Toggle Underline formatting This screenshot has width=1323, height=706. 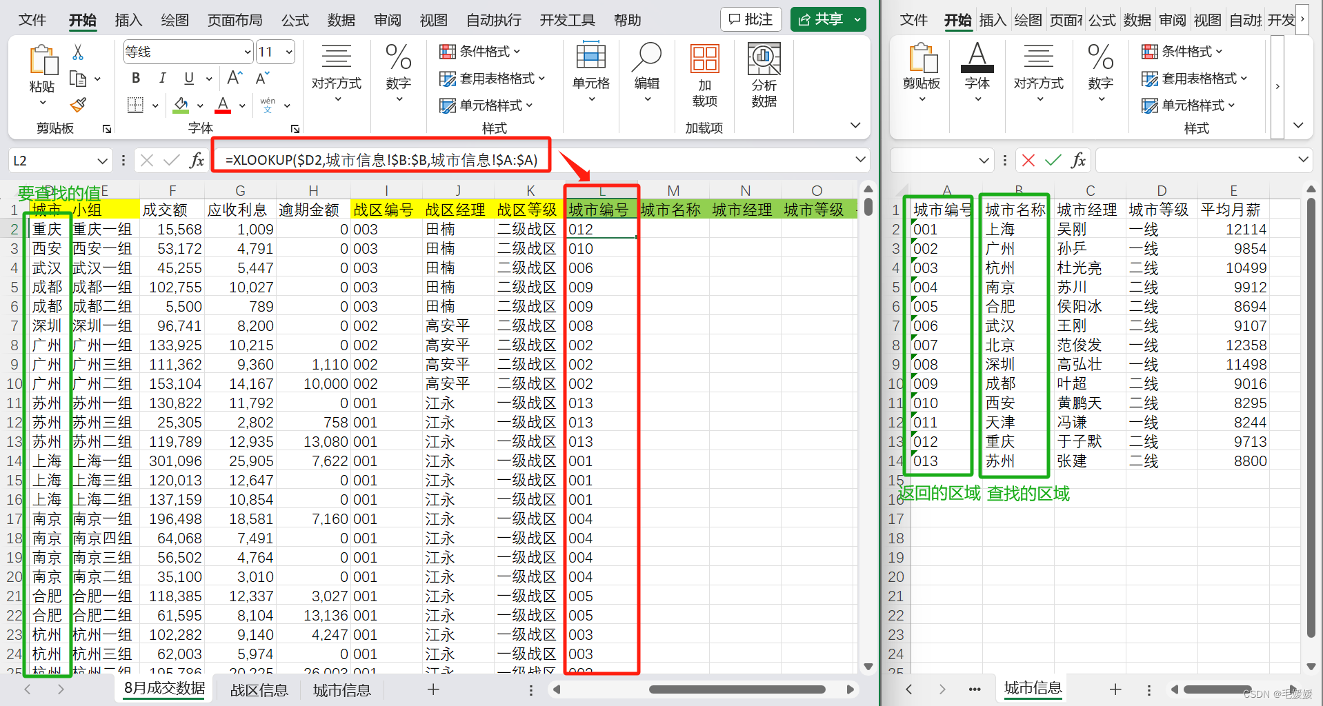click(x=189, y=78)
